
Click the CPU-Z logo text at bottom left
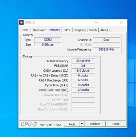click(29, 124)
